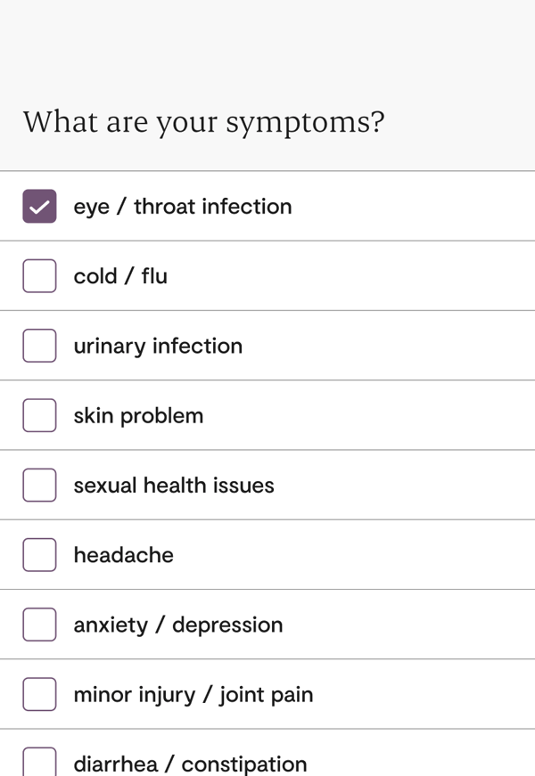The image size is (535, 776).
Task: Click the 'diarrhea / constipation' label text
Action: tap(190, 764)
